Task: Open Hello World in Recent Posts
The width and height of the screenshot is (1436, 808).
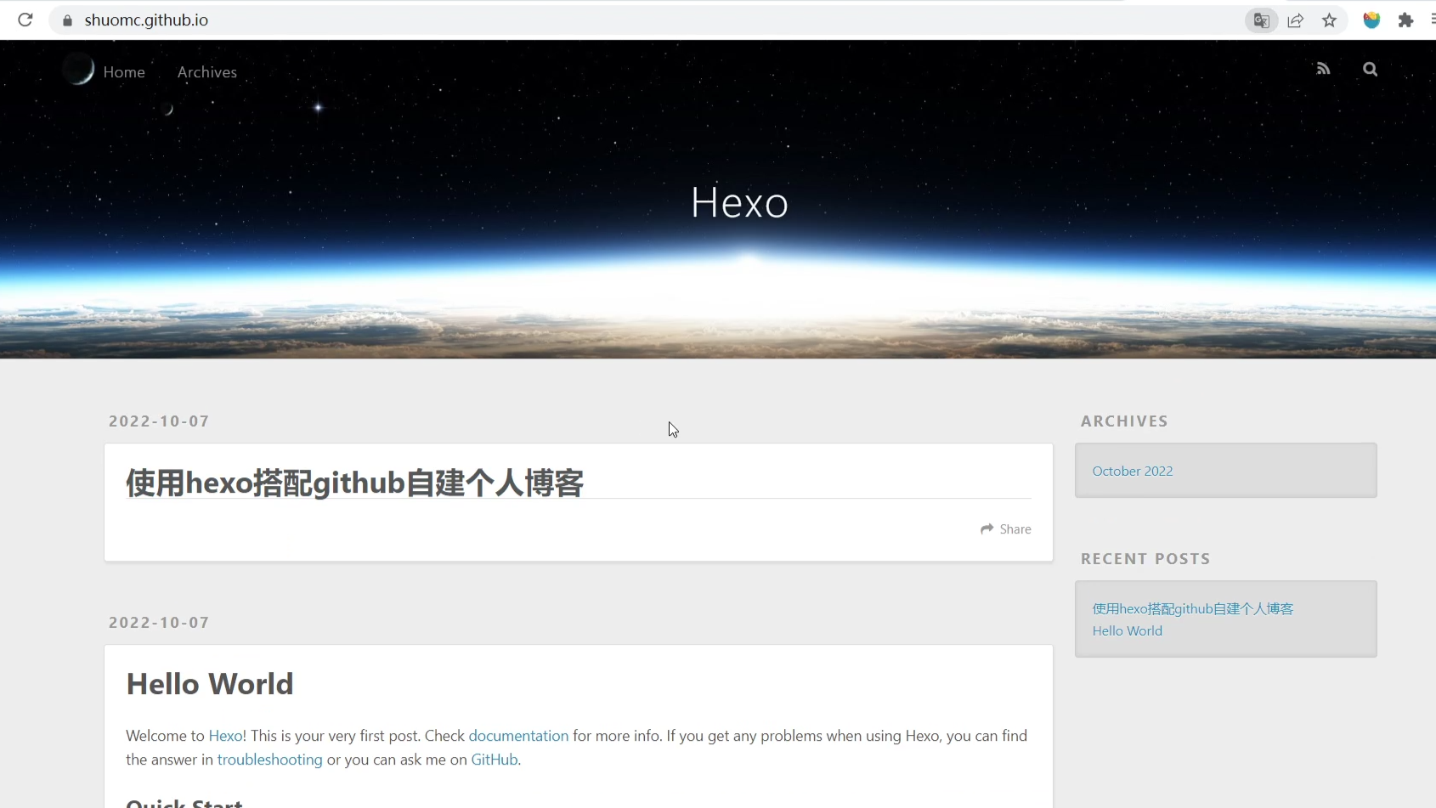Action: [1128, 631]
